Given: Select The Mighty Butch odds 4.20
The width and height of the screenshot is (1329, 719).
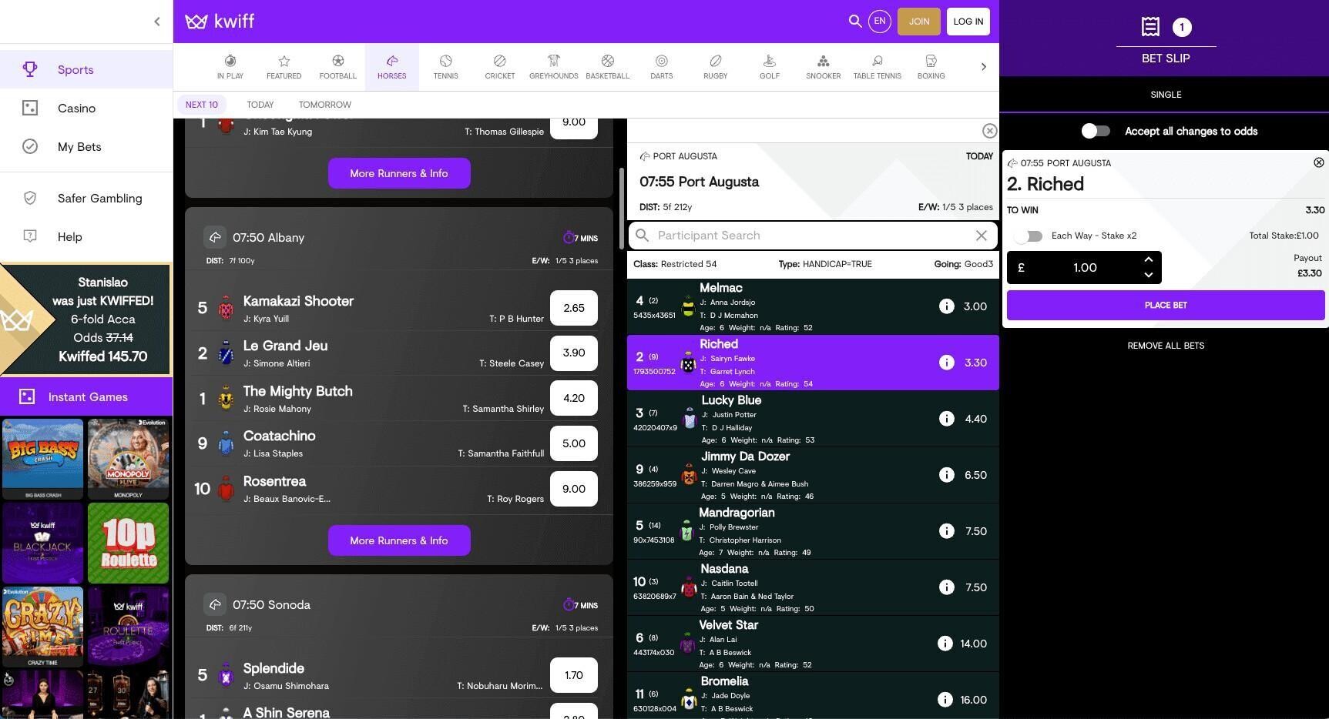Looking at the screenshot, I should [574, 398].
